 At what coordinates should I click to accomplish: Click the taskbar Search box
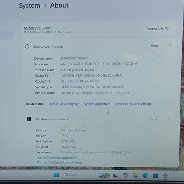72,175
